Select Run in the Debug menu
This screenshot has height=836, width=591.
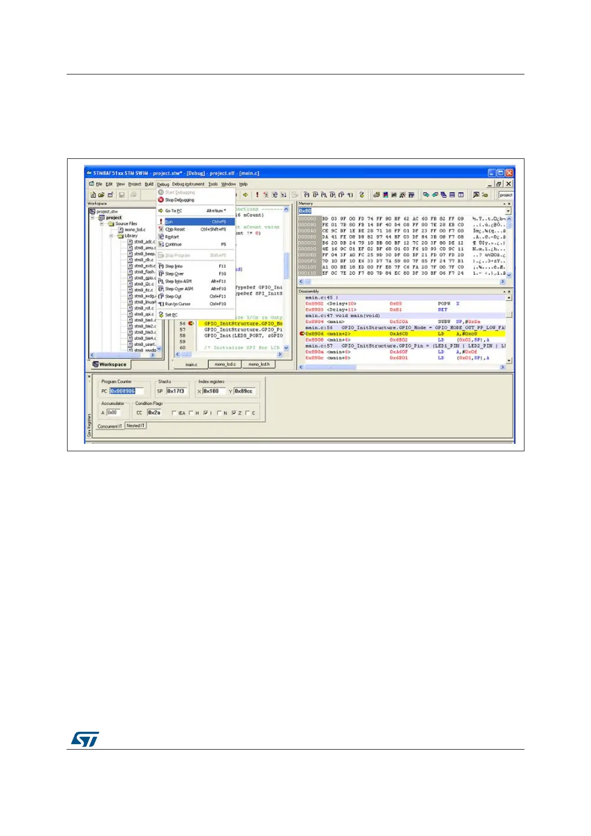click(196, 222)
